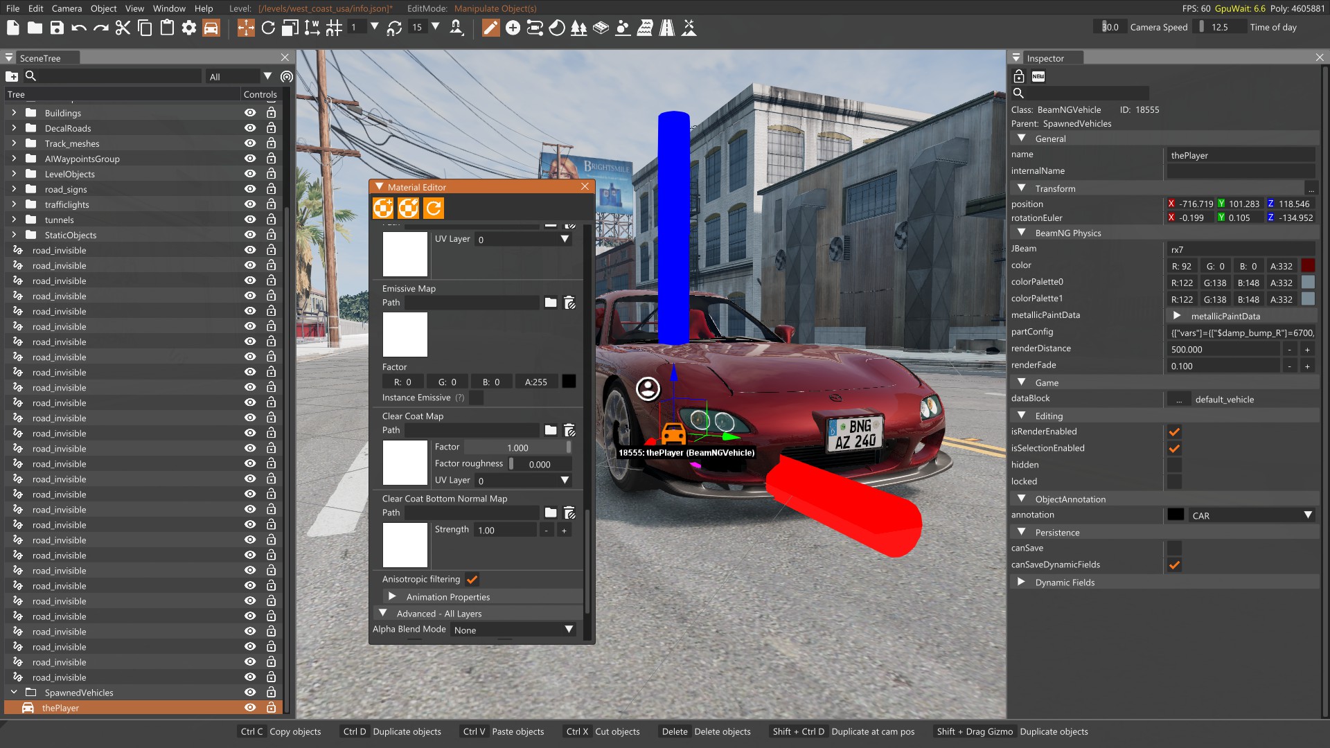Toggle the Anisotropic filtering checkbox
This screenshot has width=1330, height=748.
click(x=472, y=580)
